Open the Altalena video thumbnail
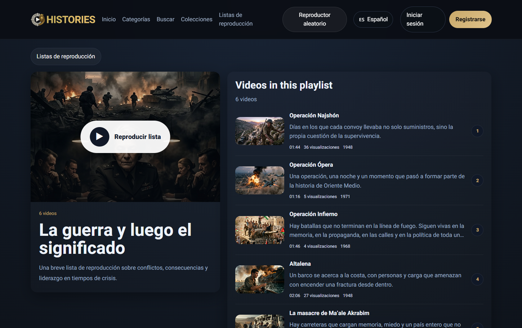 tap(260, 279)
